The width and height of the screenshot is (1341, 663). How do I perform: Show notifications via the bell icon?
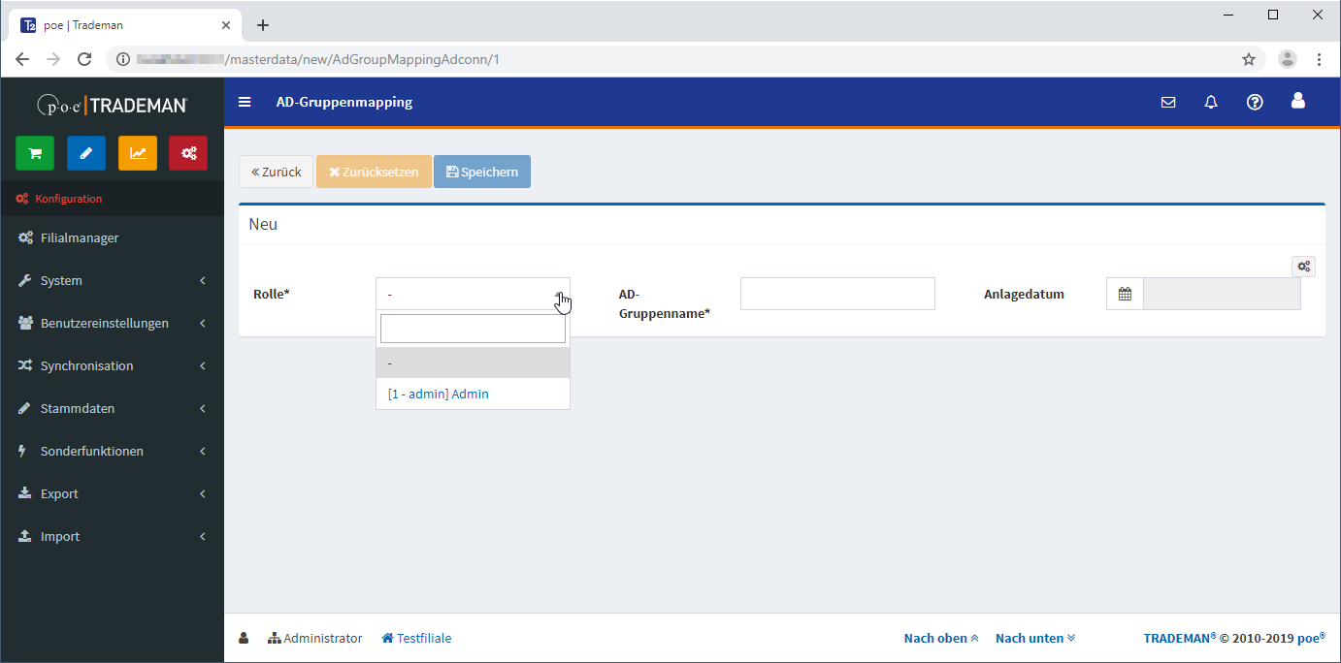(x=1211, y=102)
